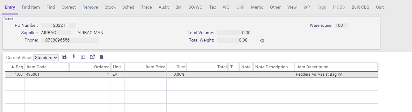This screenshot has height=112, width=412.
Task: Click the Remove command
Action: tap(90, 7)
